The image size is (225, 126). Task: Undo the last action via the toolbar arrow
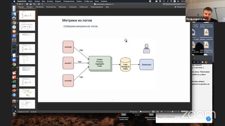click(x=34, y=4)
